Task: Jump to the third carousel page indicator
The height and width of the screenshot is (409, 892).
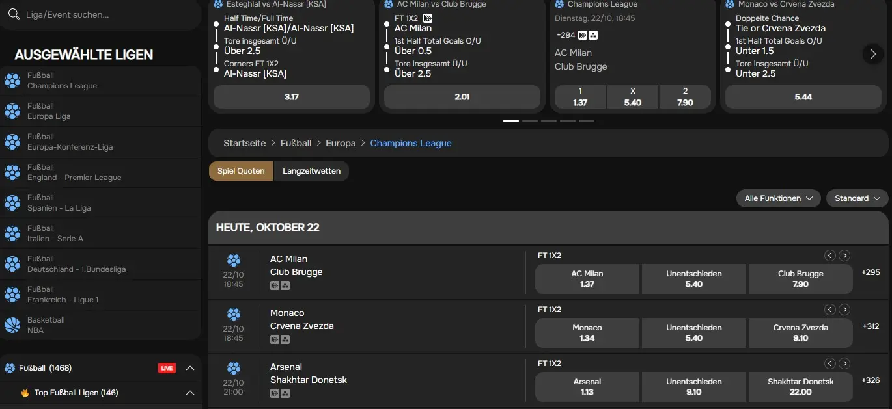Action: point(549,121)
